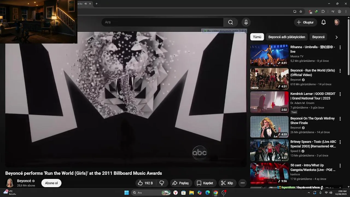Open the Chrome profile icon
Viewport: 350px width, 197px height.
pos(340,11)
